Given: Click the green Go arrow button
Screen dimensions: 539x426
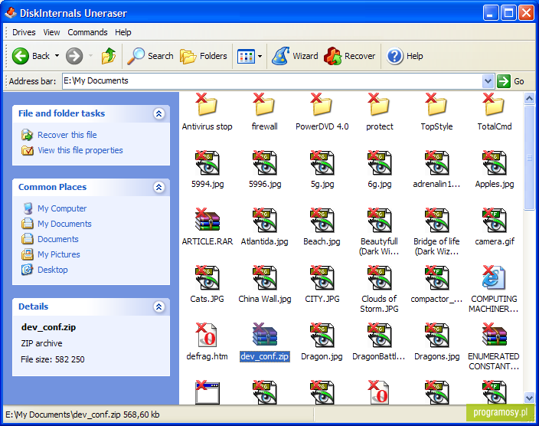Looking at the screenshot, I should tap(504, 81).
